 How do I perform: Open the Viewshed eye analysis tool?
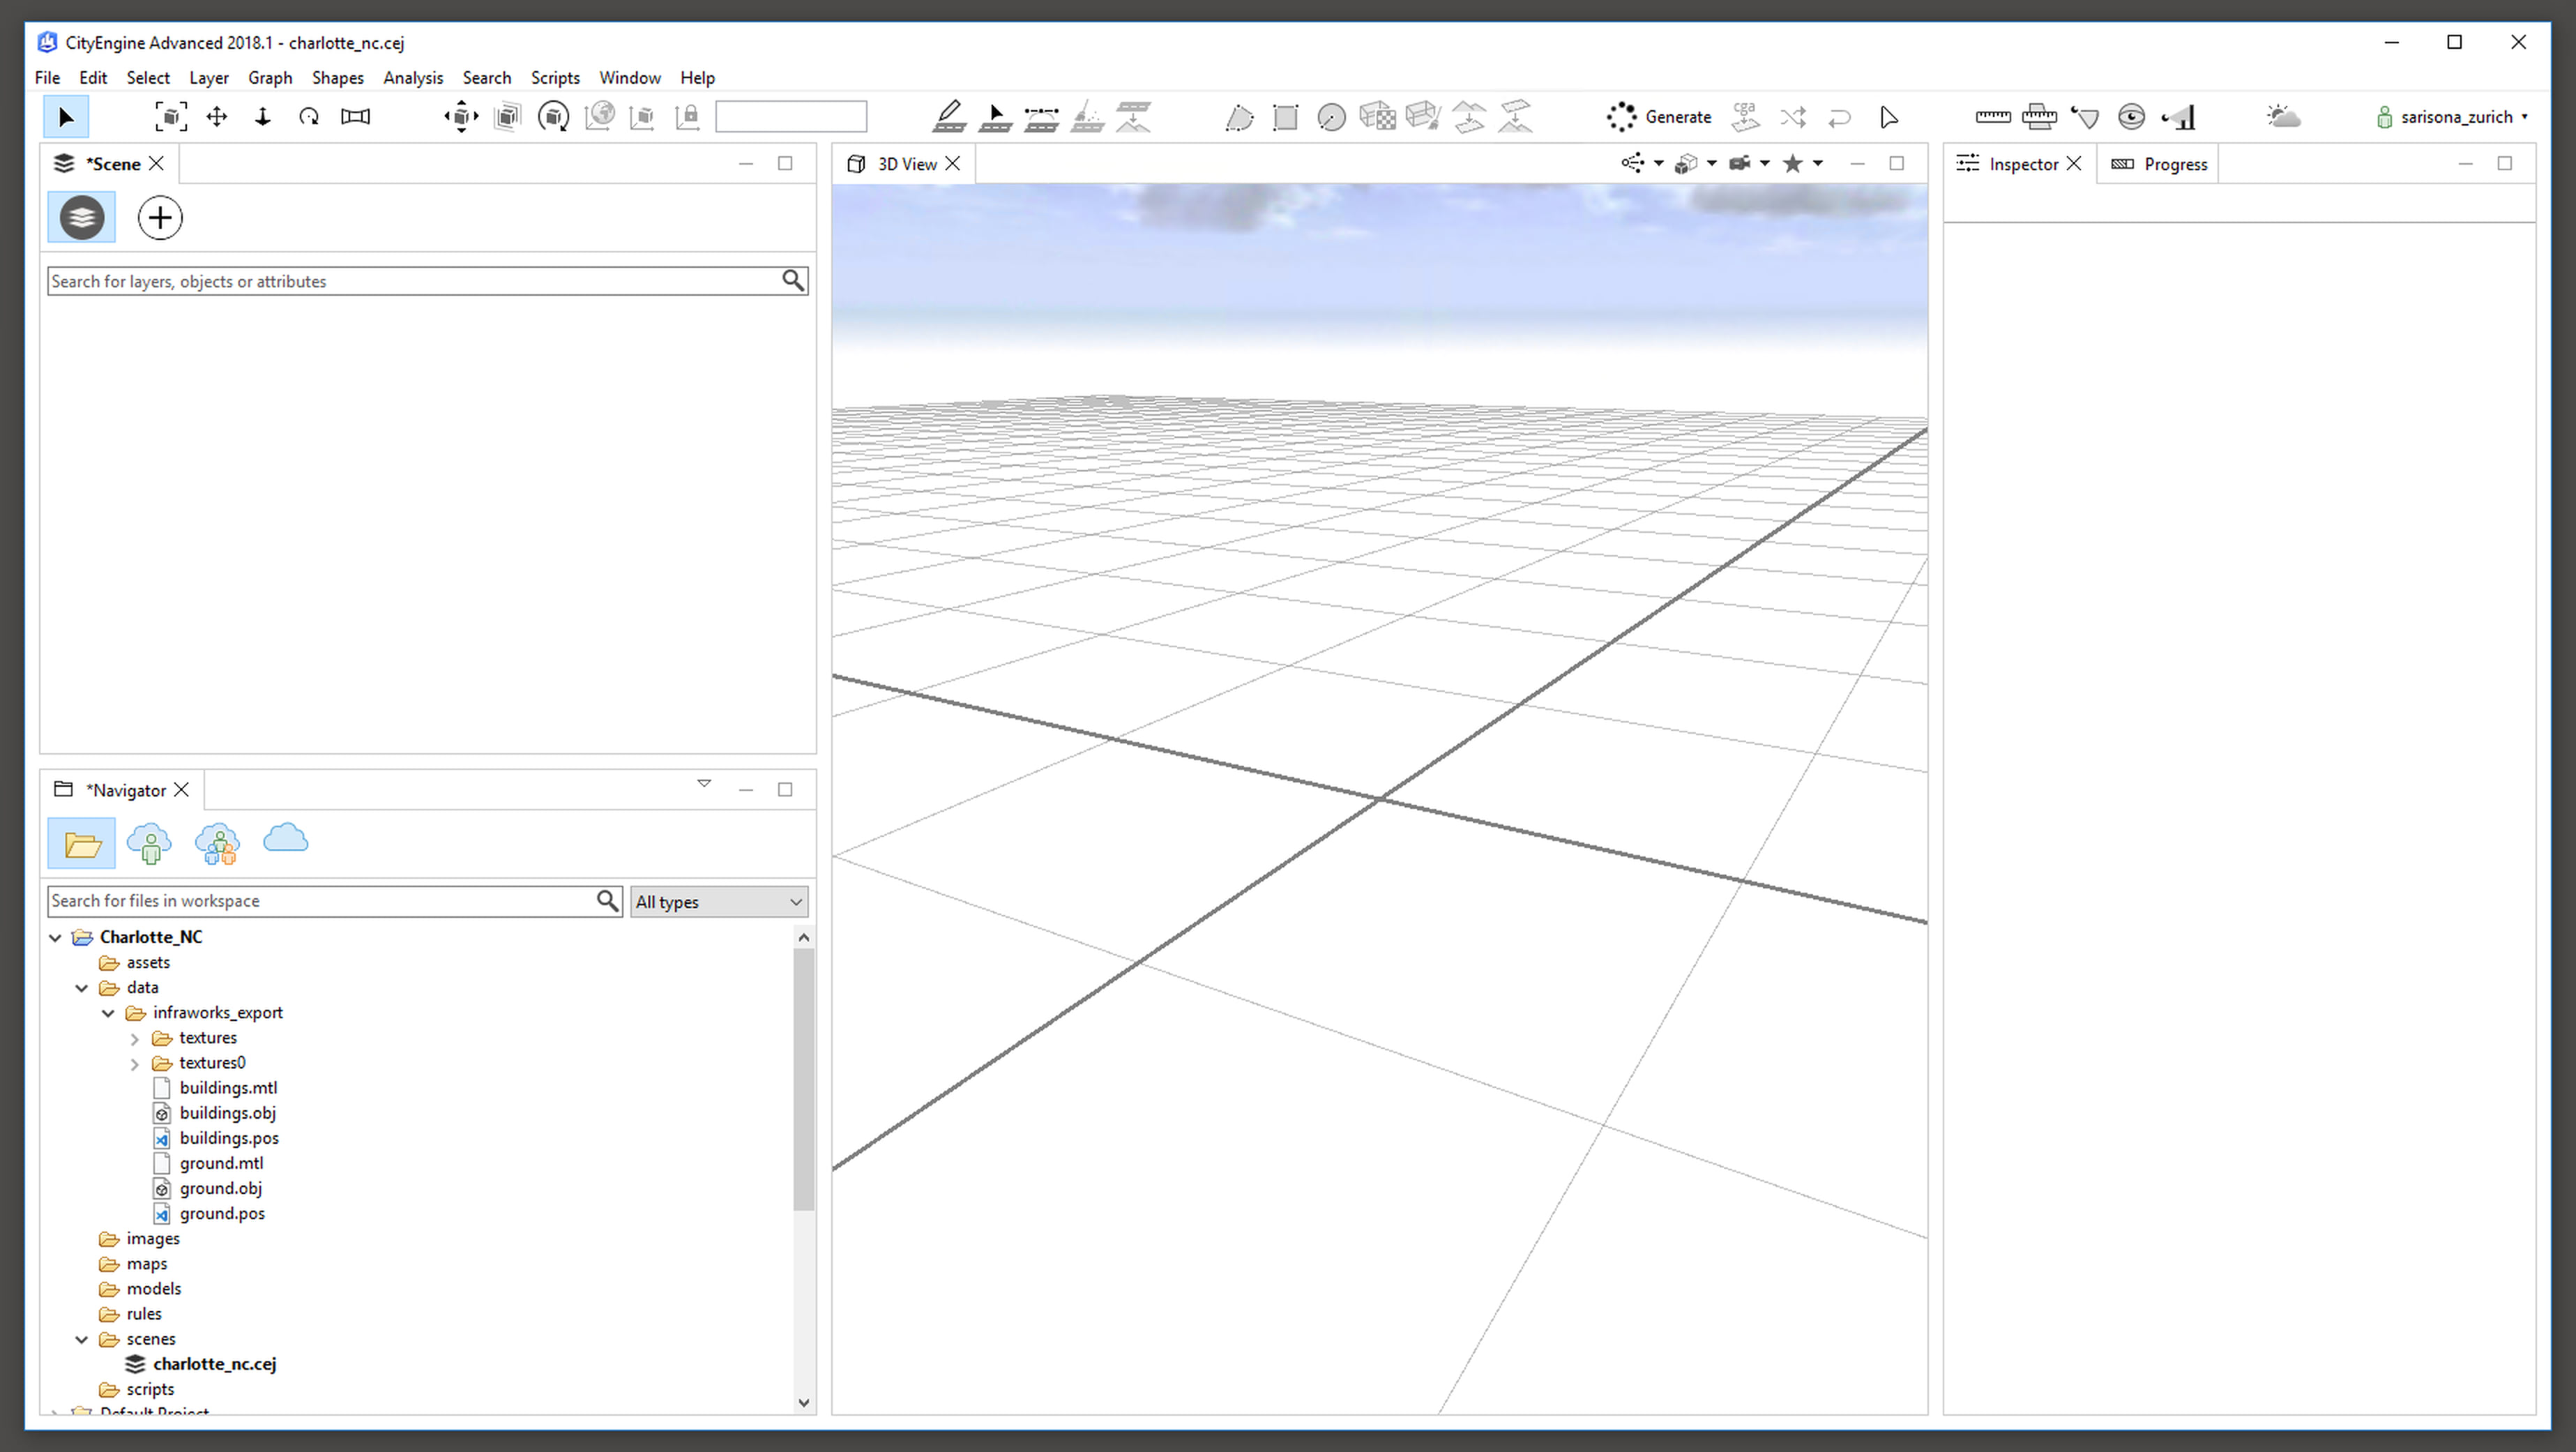[x=2131, y=117]
